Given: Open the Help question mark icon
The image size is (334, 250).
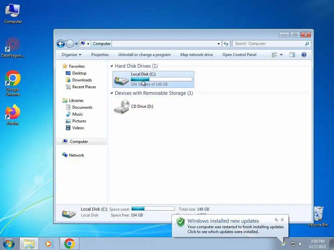Looking at the screenshot, I should point(304,55).
